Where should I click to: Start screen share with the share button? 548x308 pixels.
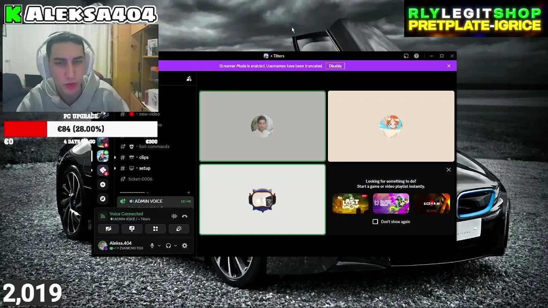132,229
